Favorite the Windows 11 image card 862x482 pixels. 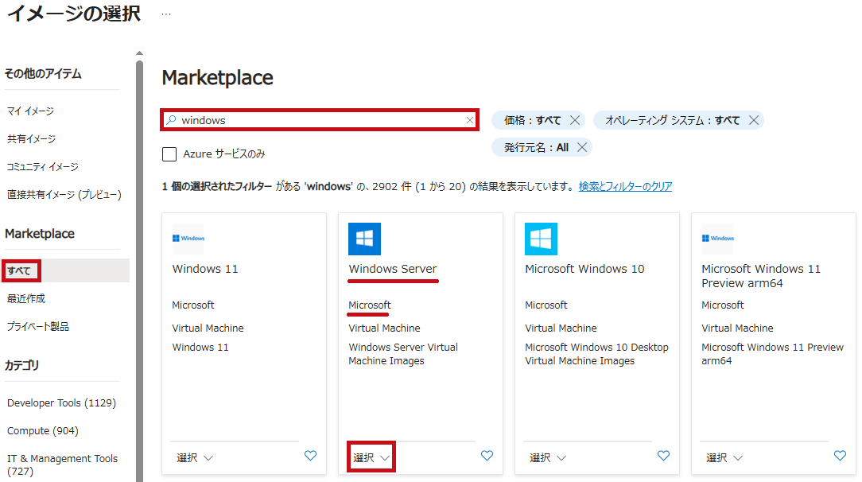tap(311, 456)
